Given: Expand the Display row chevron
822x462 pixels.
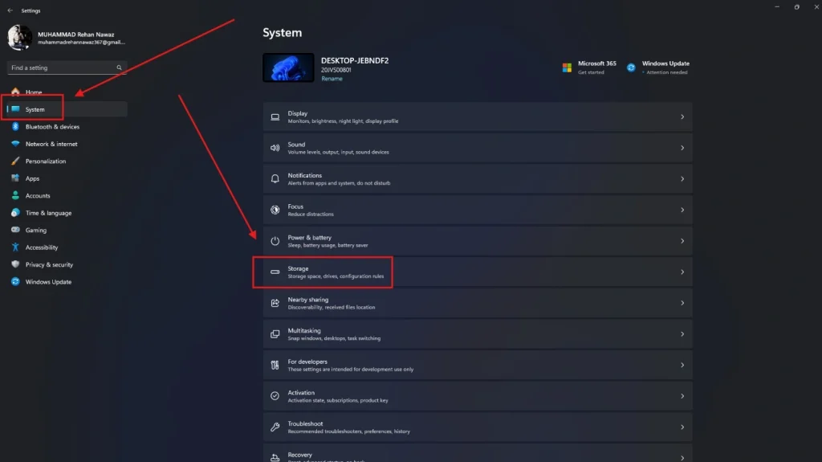Looking at the screenshot, I should tap(682, 117).
